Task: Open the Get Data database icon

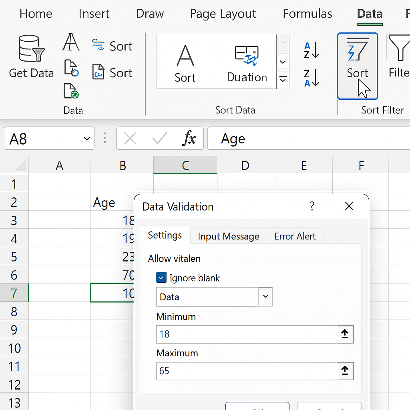Action: click(x=31, y=48)
